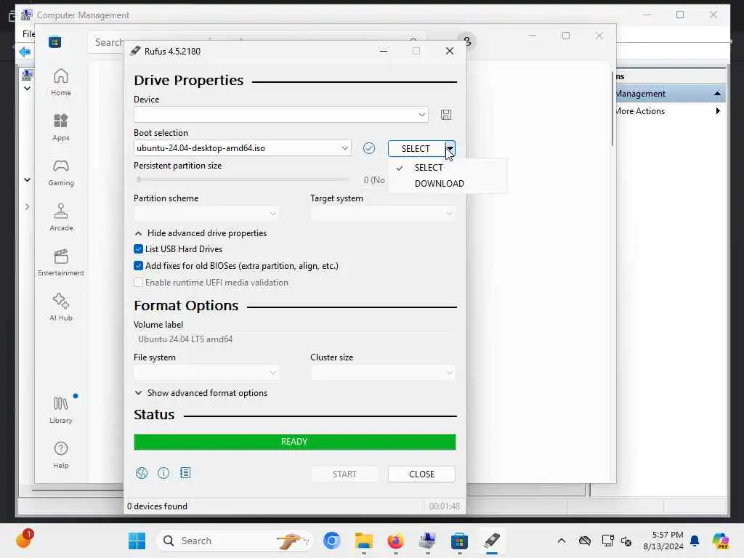Image resolution: width=744 pixels, height=558 pixels.
Task: Open File Explorer from the taskbar
Action: tap(364, 541)
